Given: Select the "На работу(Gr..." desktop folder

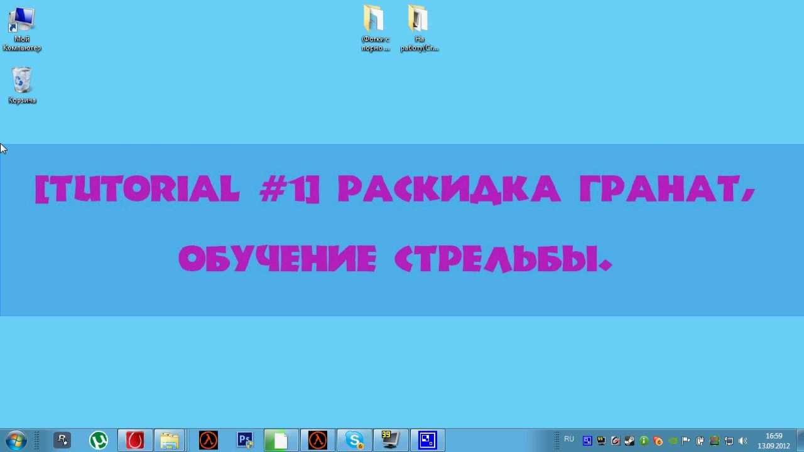Looking at the screenshot, I should (420, 28).
